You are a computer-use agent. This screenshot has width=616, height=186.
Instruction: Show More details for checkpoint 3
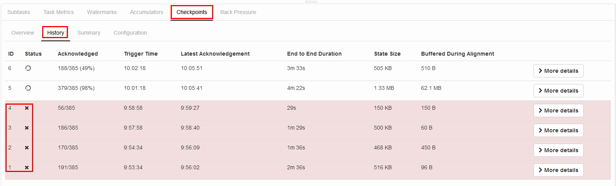558,130
